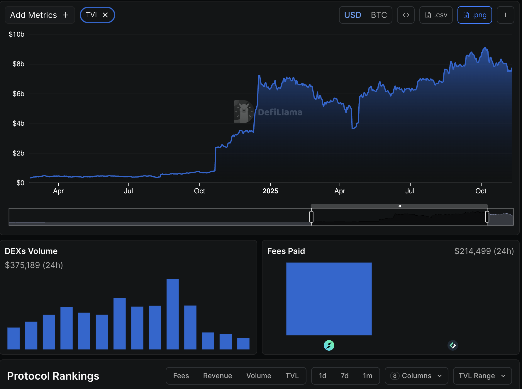
Task: Click the plus button beside .png
Action: tap(505, 15)
